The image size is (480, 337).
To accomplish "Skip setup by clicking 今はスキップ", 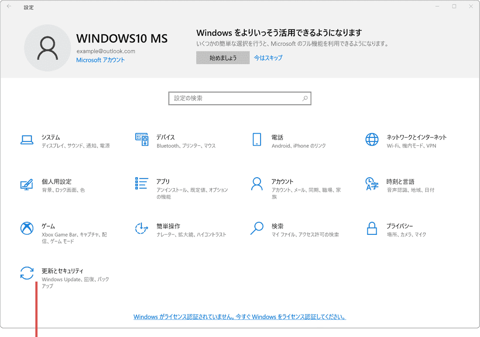I will click(x=268, y=57).
